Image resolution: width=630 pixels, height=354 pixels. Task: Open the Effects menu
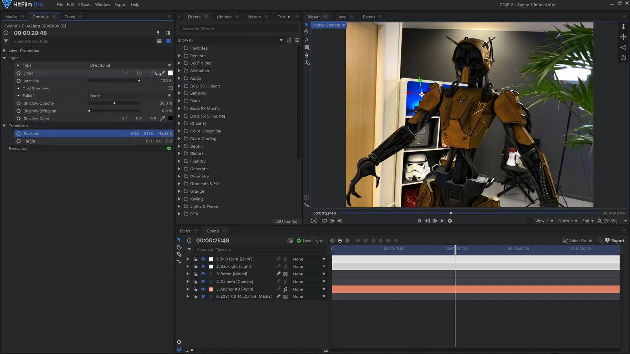(x=85, y=5)
